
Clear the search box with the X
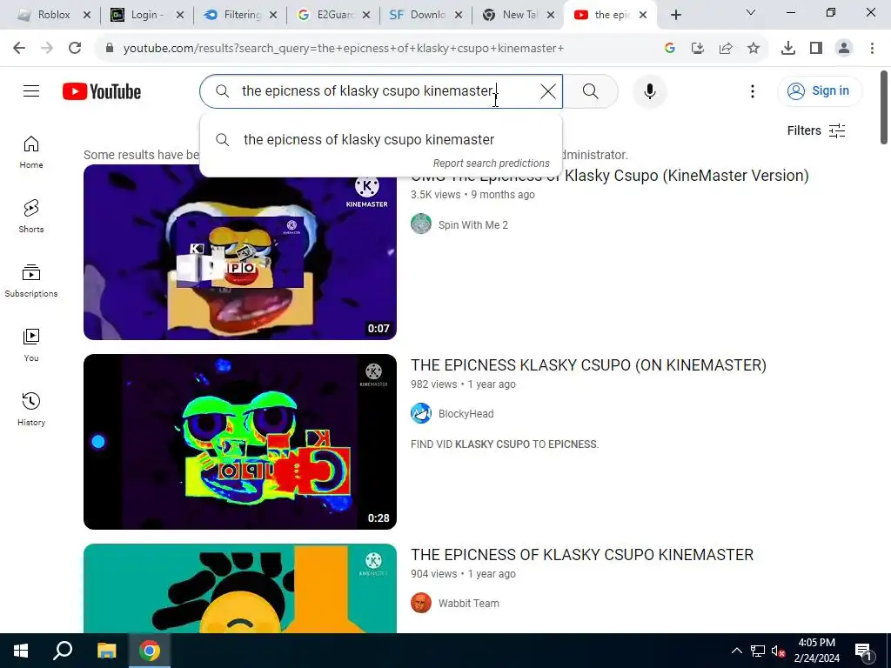tap(548, 90)
